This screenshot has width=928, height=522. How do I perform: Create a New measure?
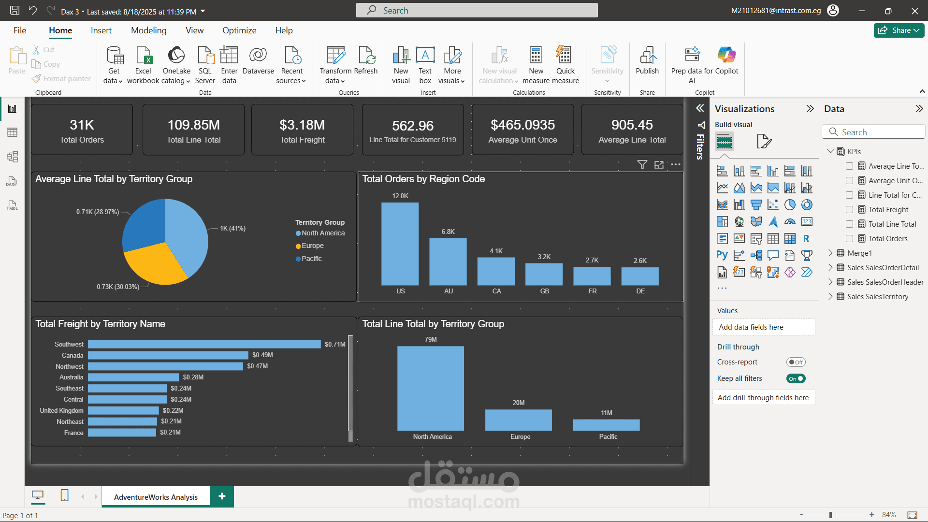[x=536, y=65]
